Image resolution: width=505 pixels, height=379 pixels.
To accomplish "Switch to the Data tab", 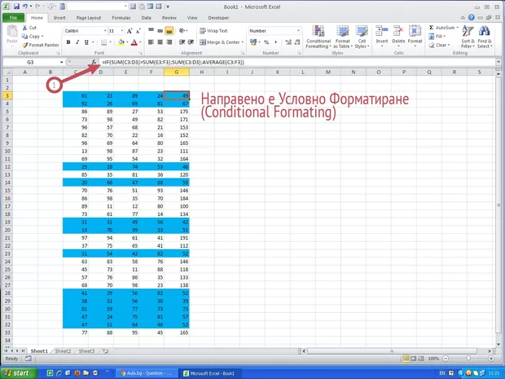I will click(x=147, y=18).
